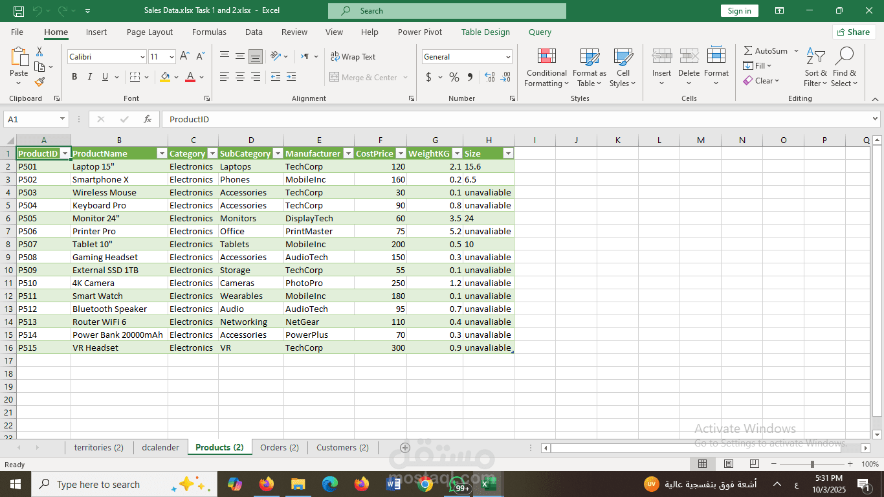Click the Fill Color yellow swatch
The width and height of the screenshot is (884, 497).
(165, 77)
